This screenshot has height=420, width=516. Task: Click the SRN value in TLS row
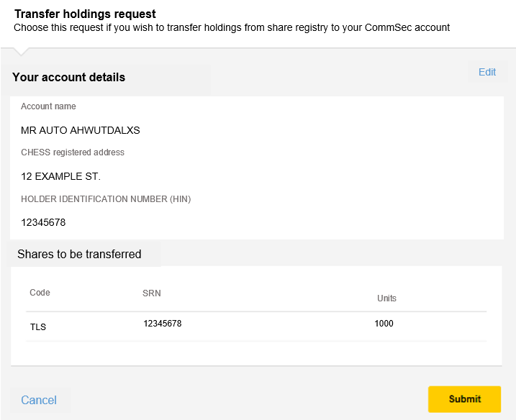point(162,324)
